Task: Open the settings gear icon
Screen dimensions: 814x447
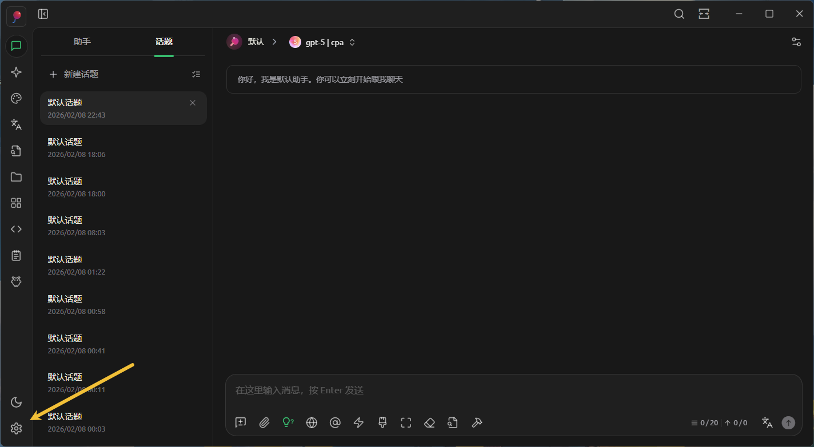Action: [x=16, y=428]
